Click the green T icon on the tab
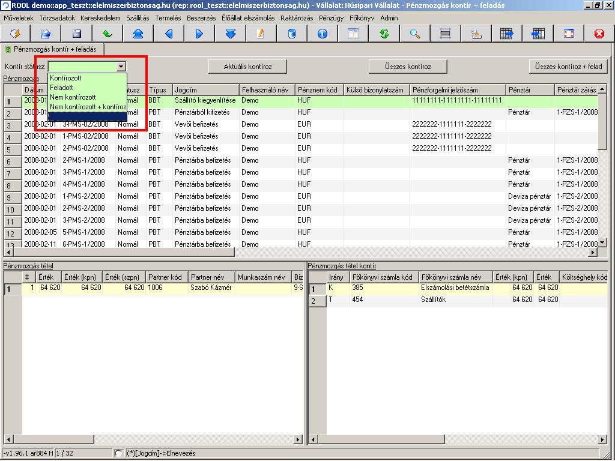 [8, 49]
